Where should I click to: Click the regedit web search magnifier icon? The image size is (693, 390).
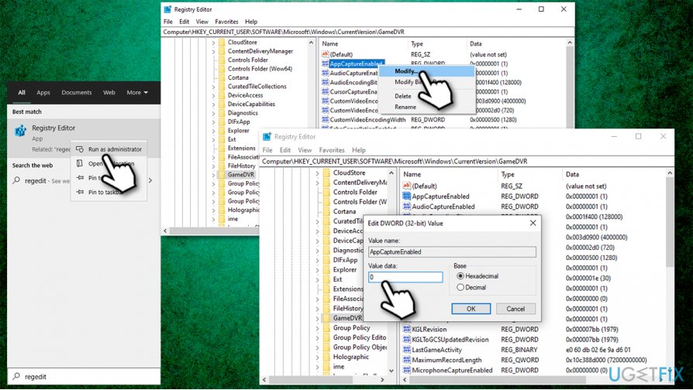point(16,180)
